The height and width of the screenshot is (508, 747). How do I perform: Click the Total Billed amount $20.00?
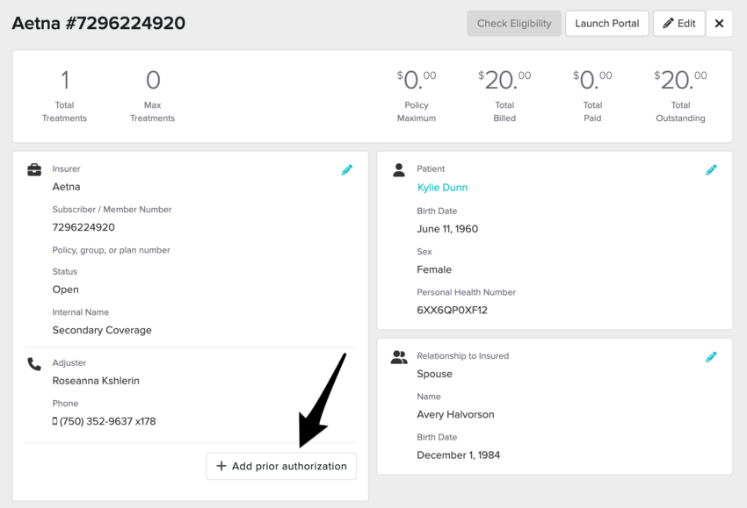(x=504, y=80)
